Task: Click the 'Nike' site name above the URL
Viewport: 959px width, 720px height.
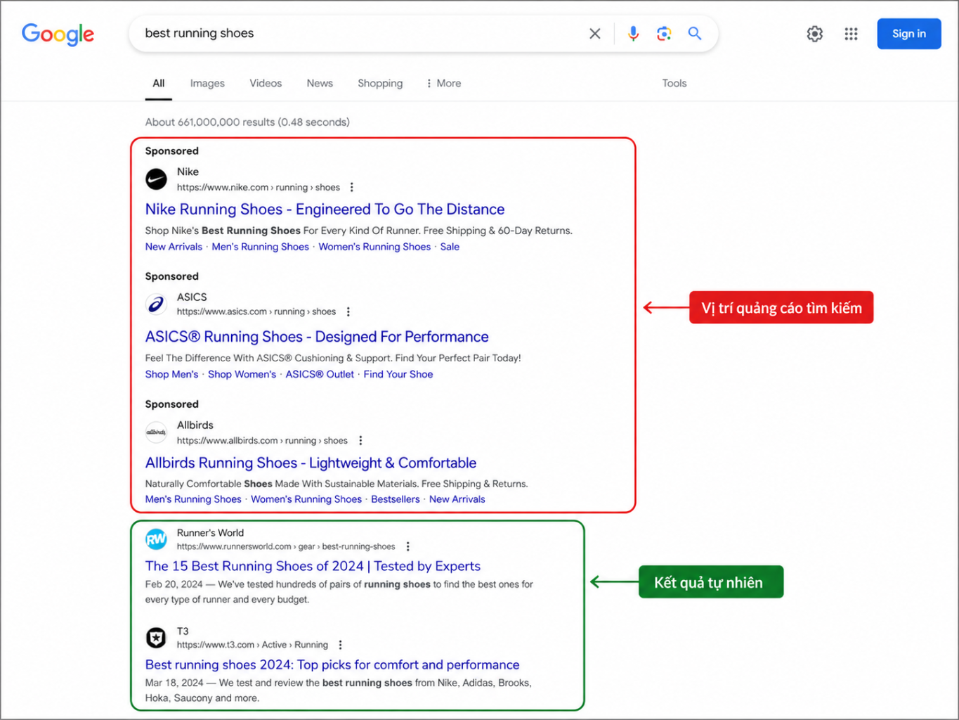Action: tap(188, 172)
